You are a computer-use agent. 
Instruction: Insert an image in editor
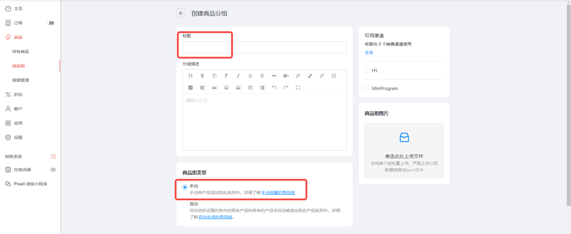[x=238, y=88]
